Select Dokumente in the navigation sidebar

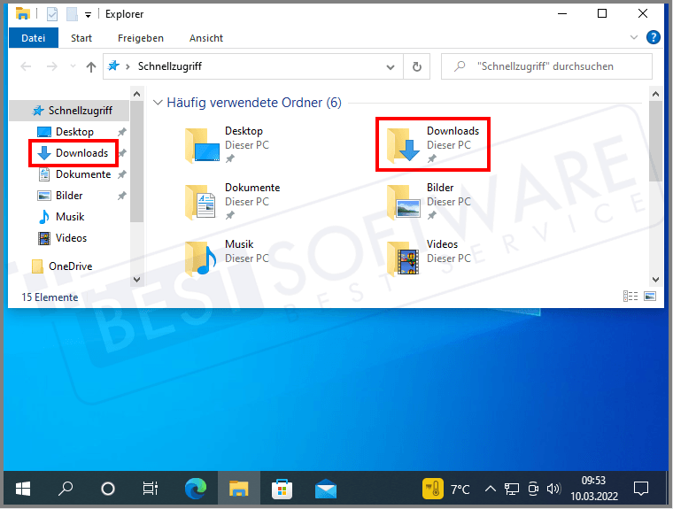(x=82, y=174)
